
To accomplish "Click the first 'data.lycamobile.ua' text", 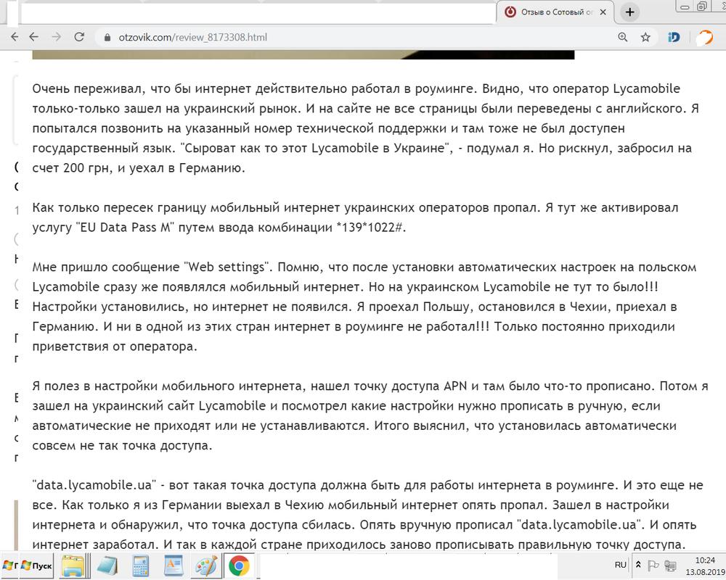I will tap(94, 485).
